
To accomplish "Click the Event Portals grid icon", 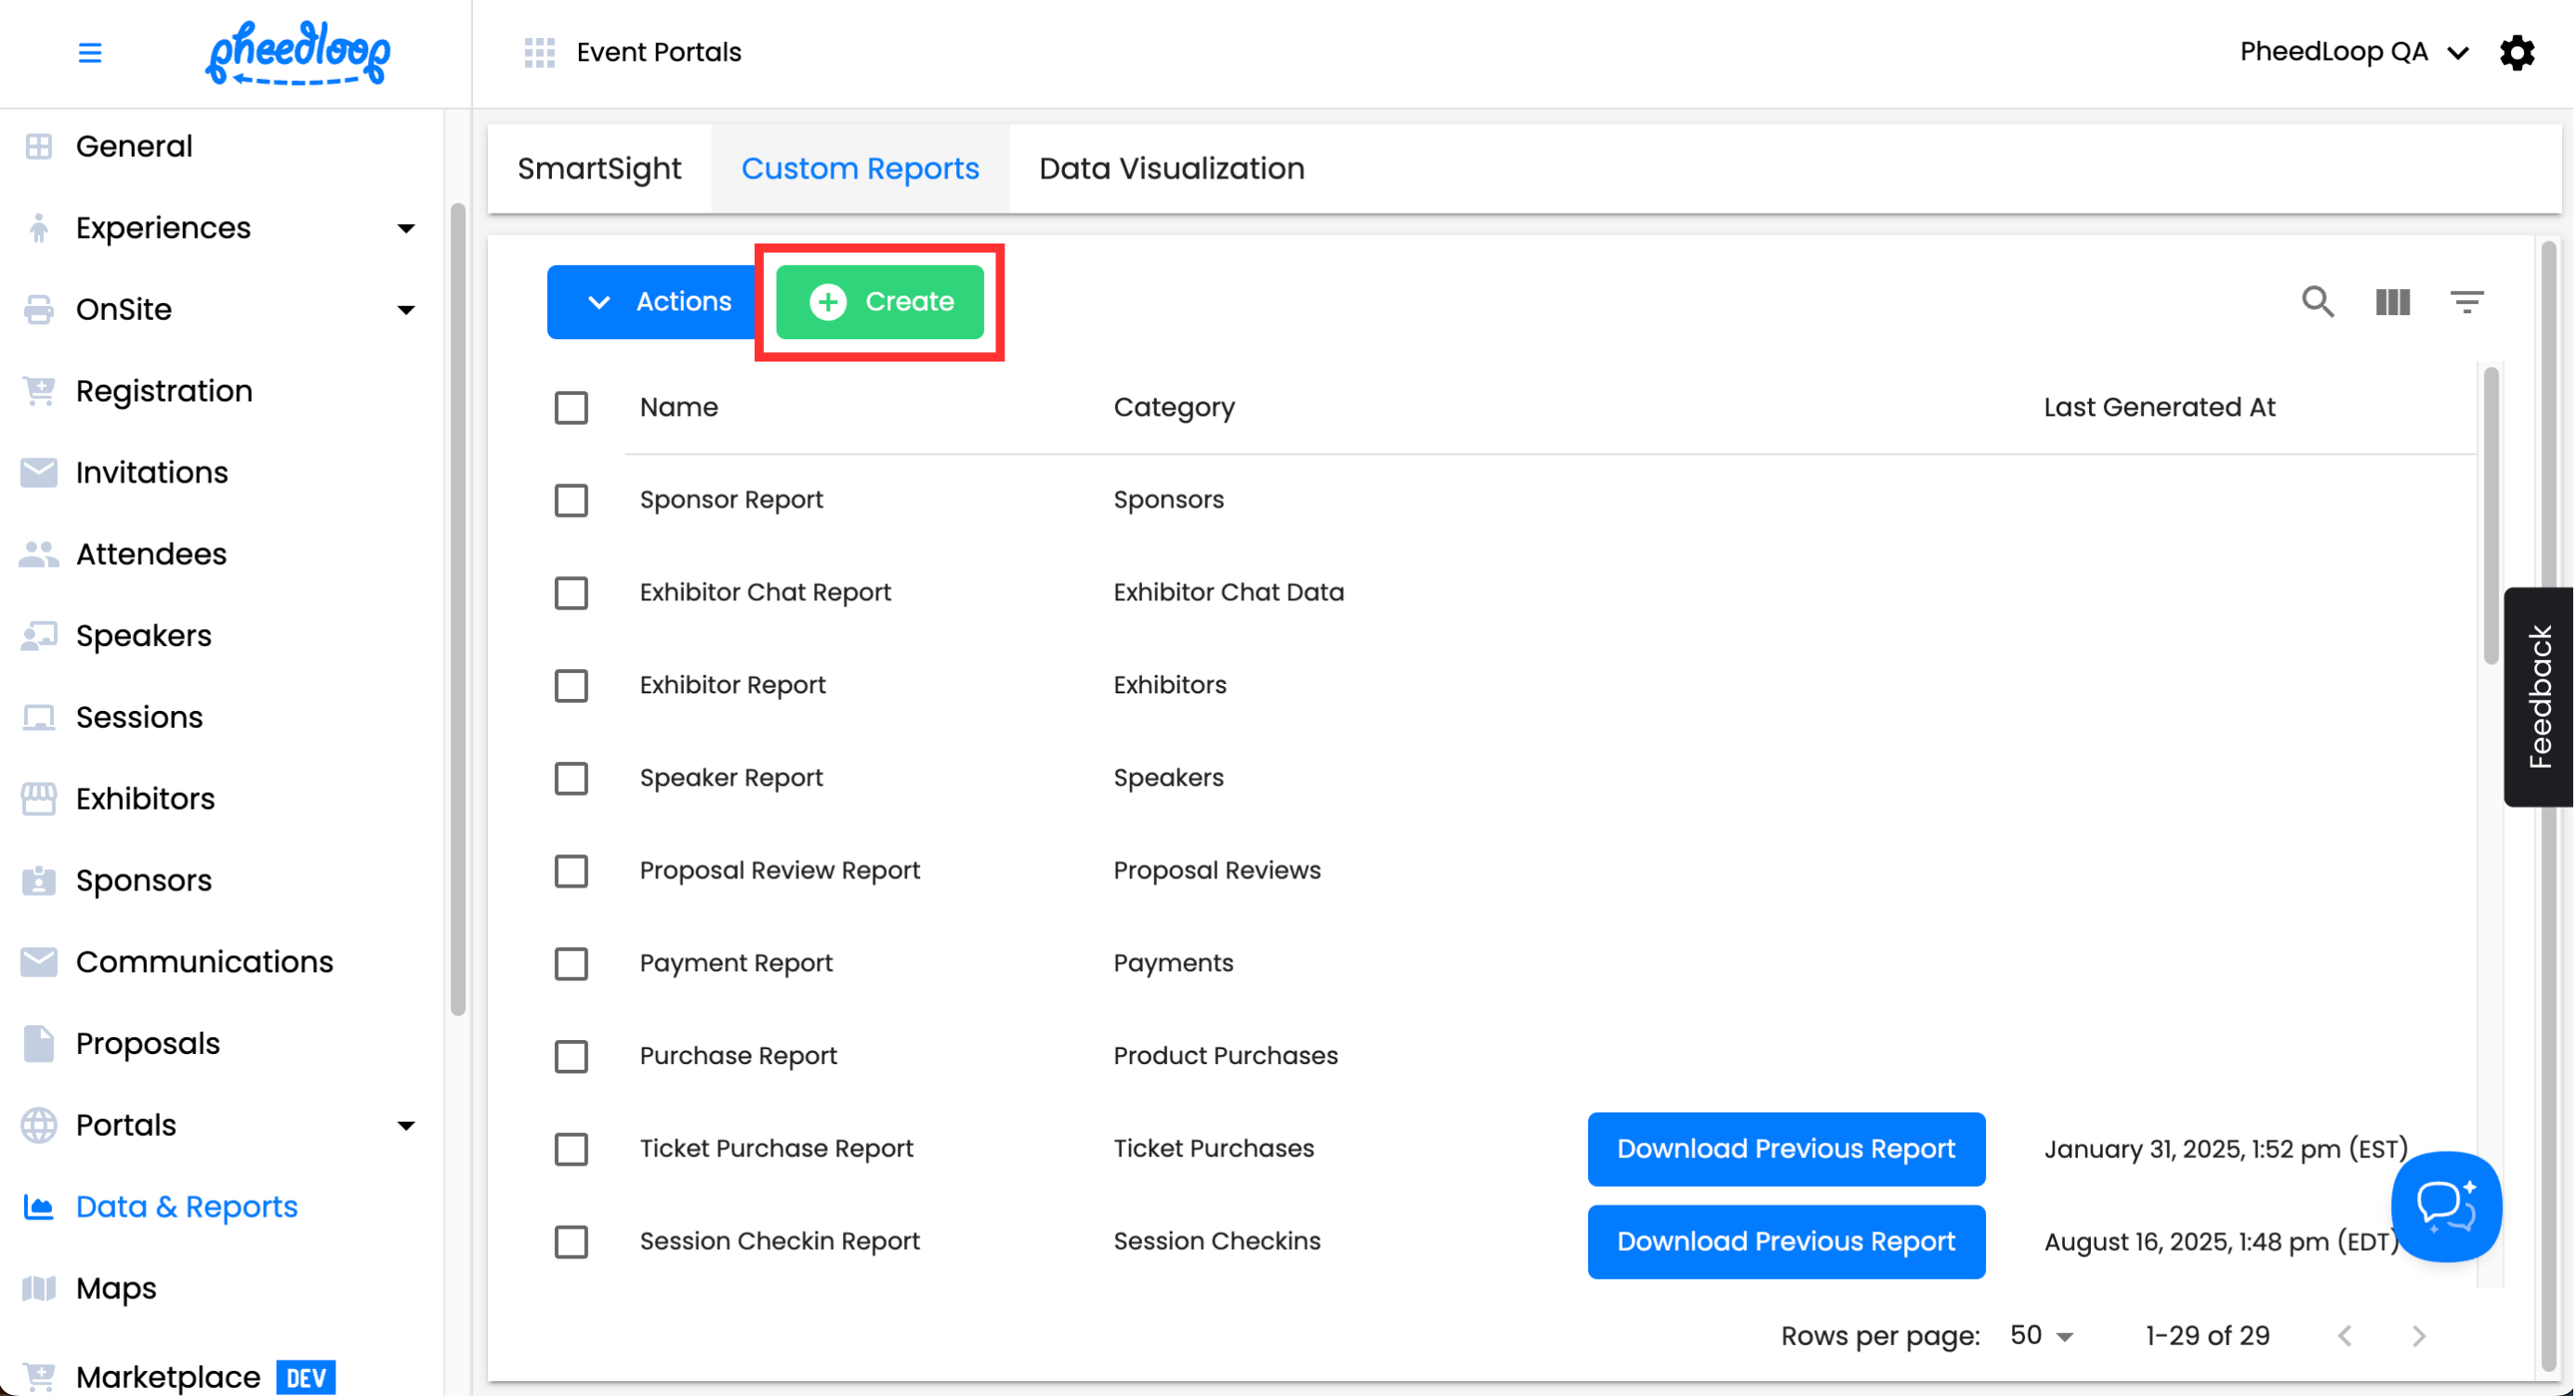I will (539, 52).
